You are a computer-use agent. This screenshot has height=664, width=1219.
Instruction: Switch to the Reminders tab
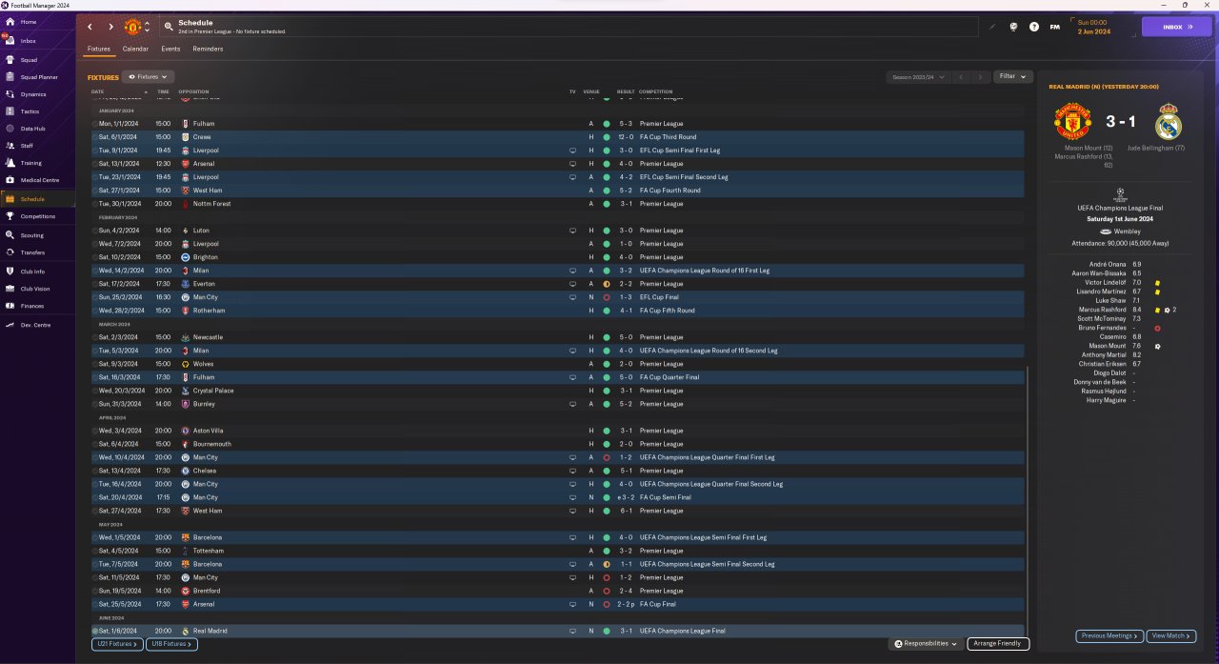208,49
